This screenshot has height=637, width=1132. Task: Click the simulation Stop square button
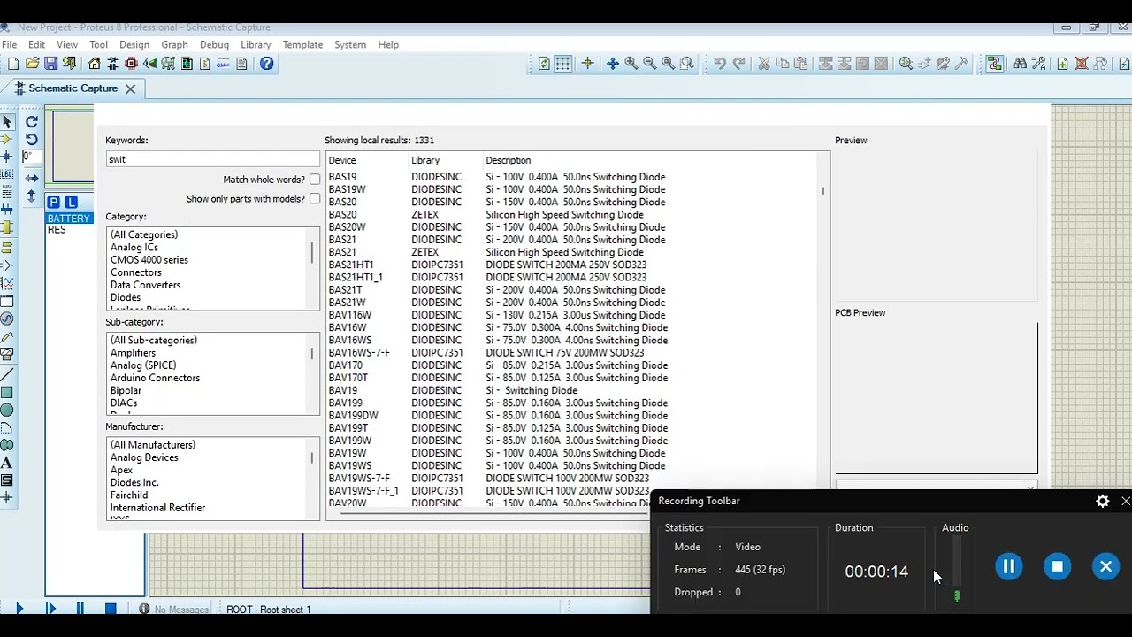111,609
